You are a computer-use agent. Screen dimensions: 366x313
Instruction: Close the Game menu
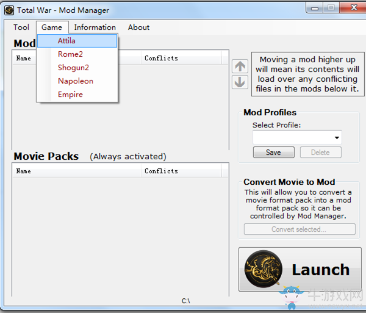coord(52,27)
